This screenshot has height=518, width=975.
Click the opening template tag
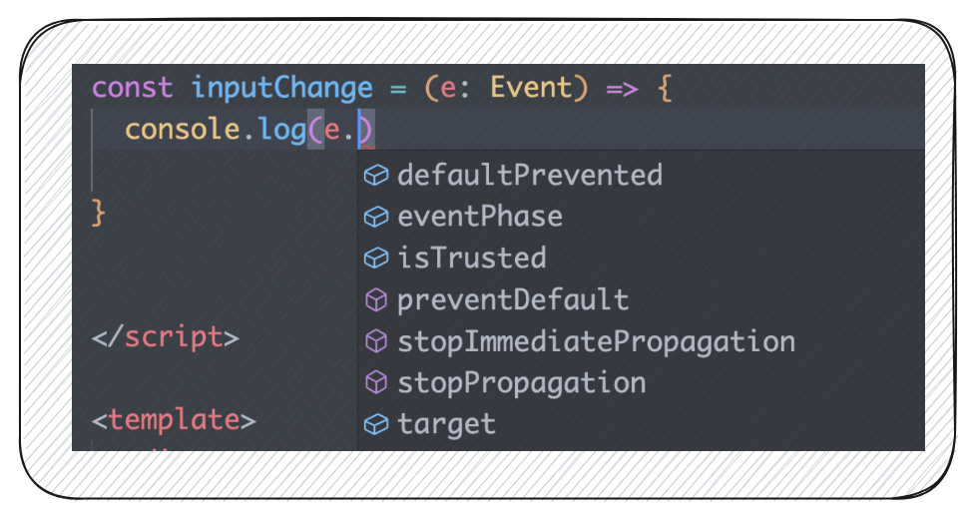(x=174, y=420)
